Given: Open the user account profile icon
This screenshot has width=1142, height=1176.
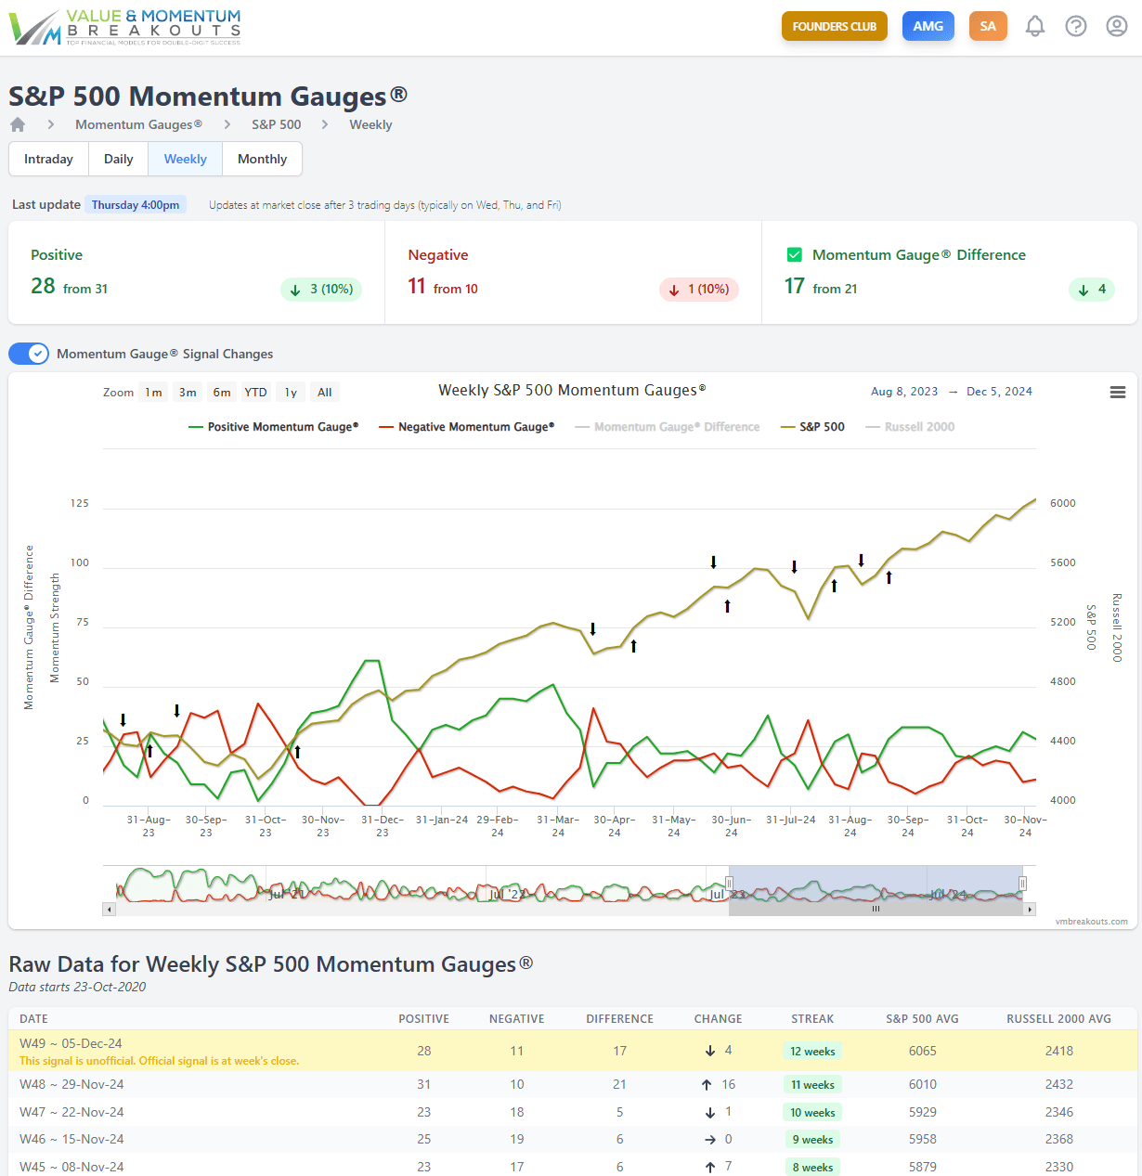Looking at the screenshot, I should pyautogui.click(x=1117, y=26).
